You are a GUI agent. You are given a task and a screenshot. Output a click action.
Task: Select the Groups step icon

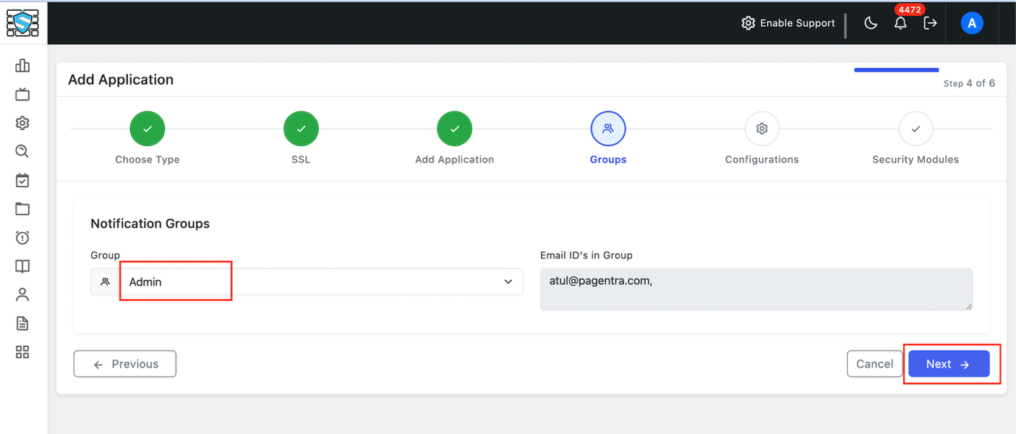click(x=608, y=129)
